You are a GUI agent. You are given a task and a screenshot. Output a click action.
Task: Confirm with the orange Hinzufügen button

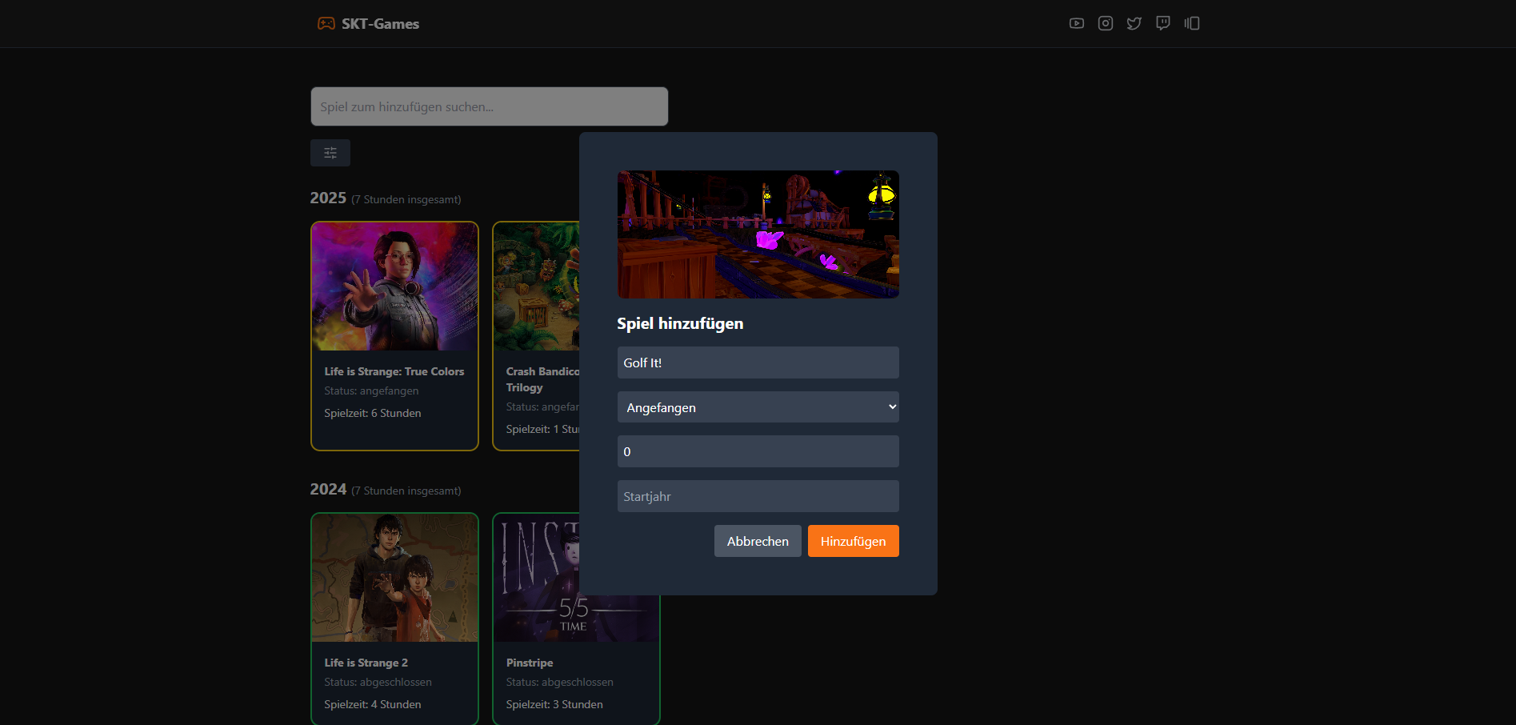pos(853,541)
